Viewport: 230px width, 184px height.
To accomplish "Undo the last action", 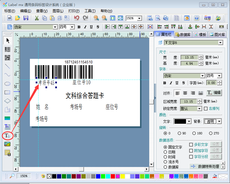I will click(x=77, y=18).
